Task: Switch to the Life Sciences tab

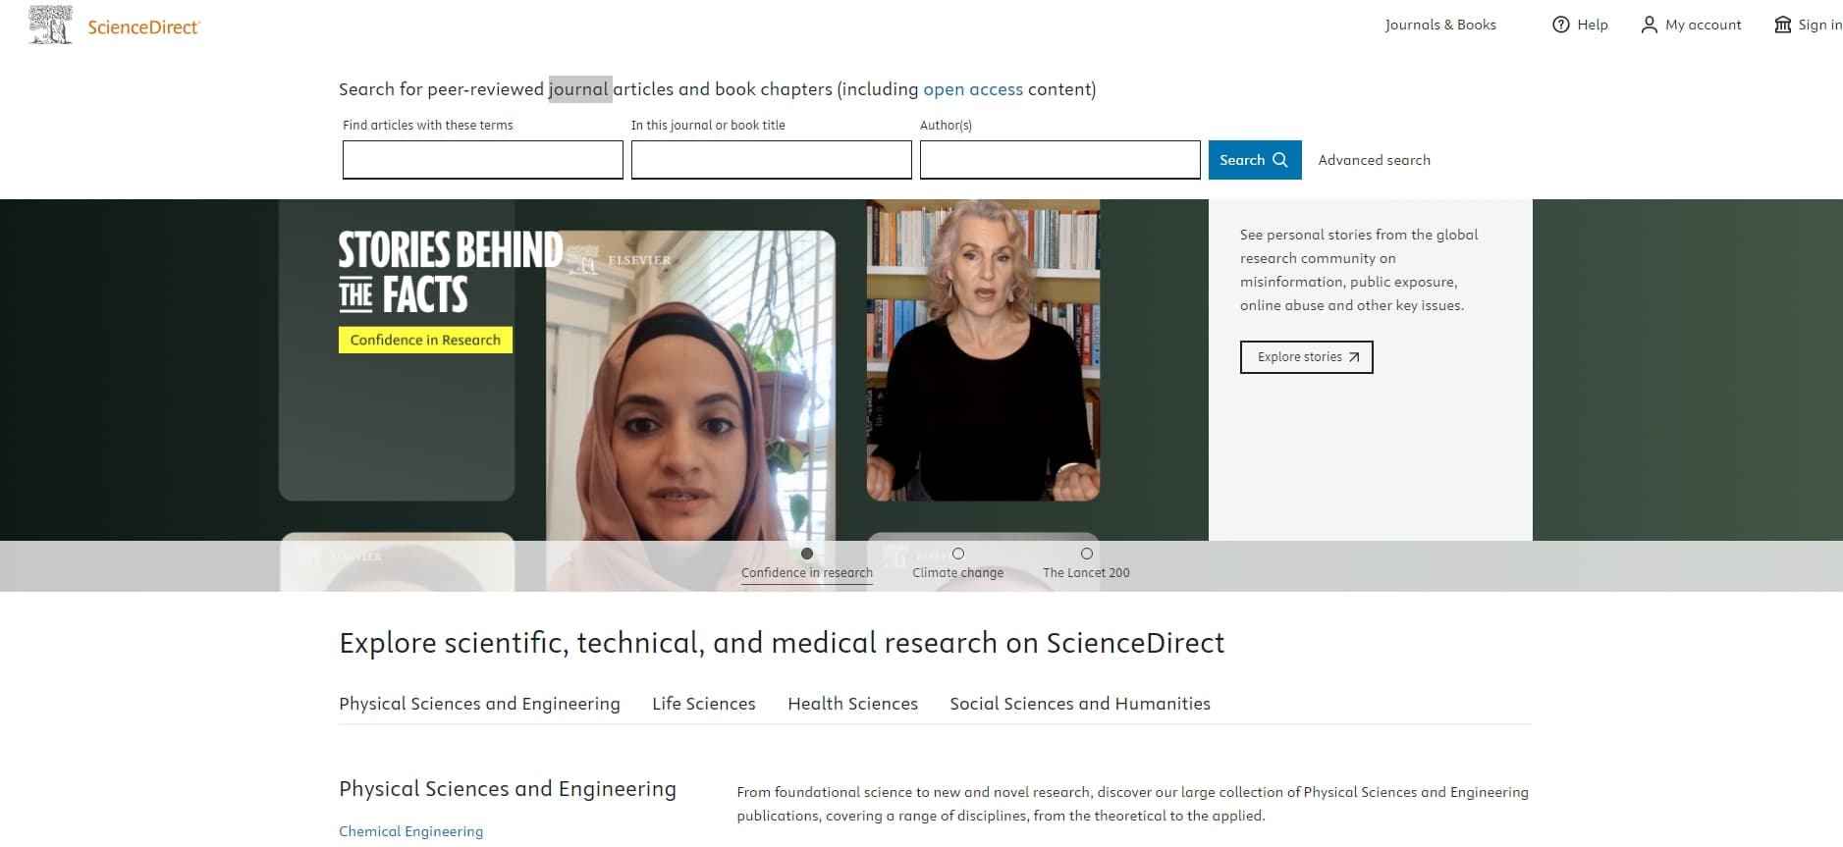Action: (x=704, y=704)
